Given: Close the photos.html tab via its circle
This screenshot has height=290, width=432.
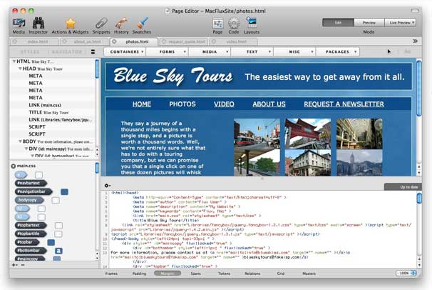Looking at the screenshot, I should (x=114, y=41).
